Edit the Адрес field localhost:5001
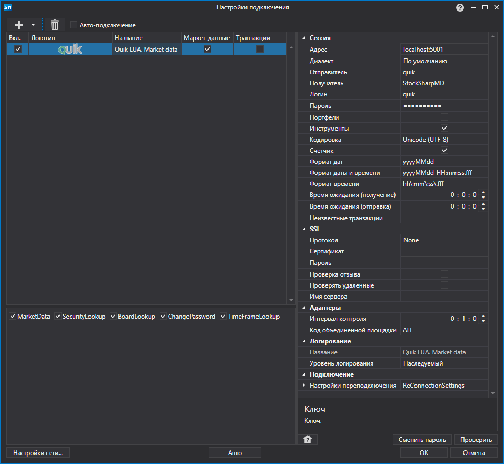 (x=444, y=49)
